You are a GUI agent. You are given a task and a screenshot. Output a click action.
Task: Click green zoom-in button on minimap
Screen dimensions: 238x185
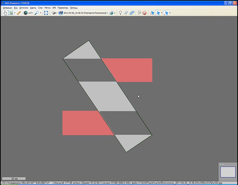pyautogui.click(x=221, y=164)
